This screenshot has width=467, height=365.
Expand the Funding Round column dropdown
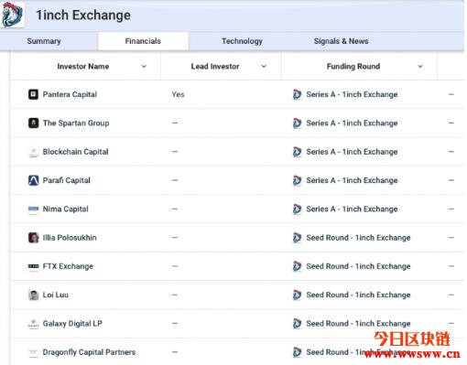pos(420,66)
